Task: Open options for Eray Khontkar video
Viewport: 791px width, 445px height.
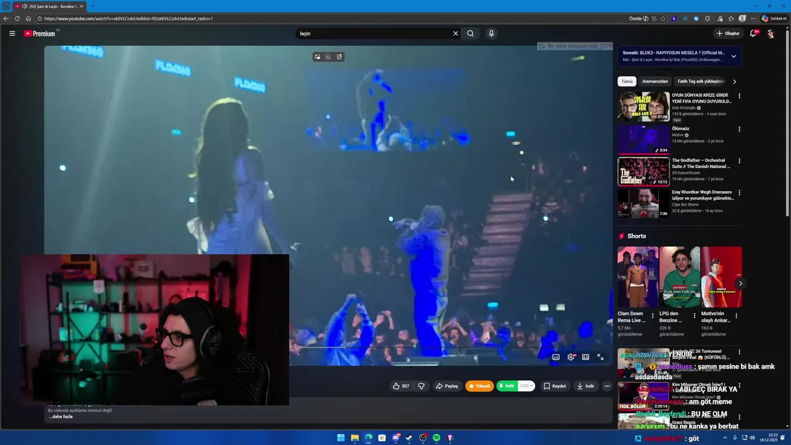Action: [739, 193]
